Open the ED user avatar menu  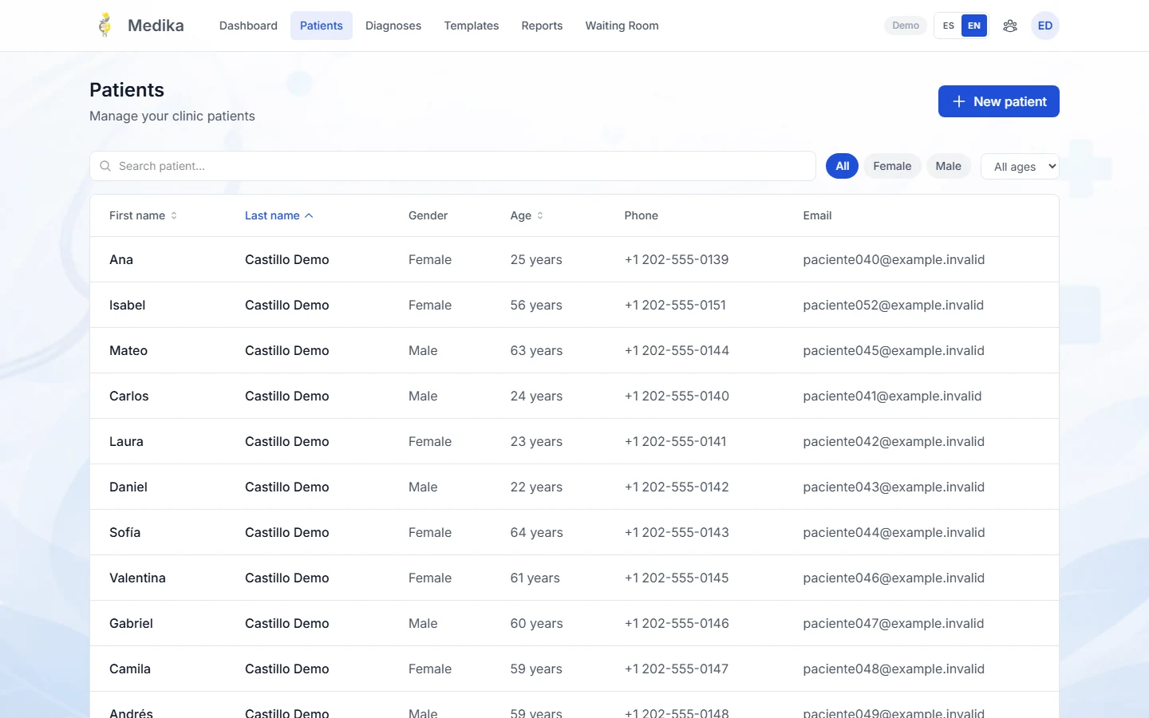(x=1045, y=26)
